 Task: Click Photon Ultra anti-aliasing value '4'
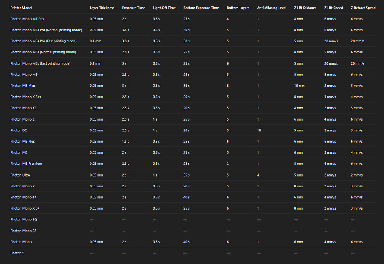point(258,175)
